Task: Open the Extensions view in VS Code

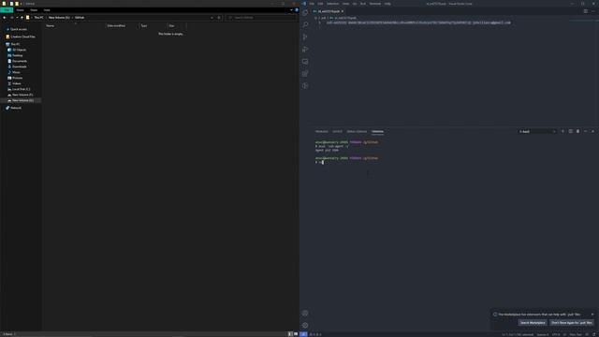Action: pos(305,74)
